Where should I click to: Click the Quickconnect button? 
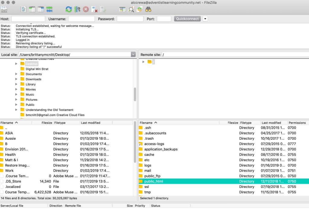pos(187,19)
